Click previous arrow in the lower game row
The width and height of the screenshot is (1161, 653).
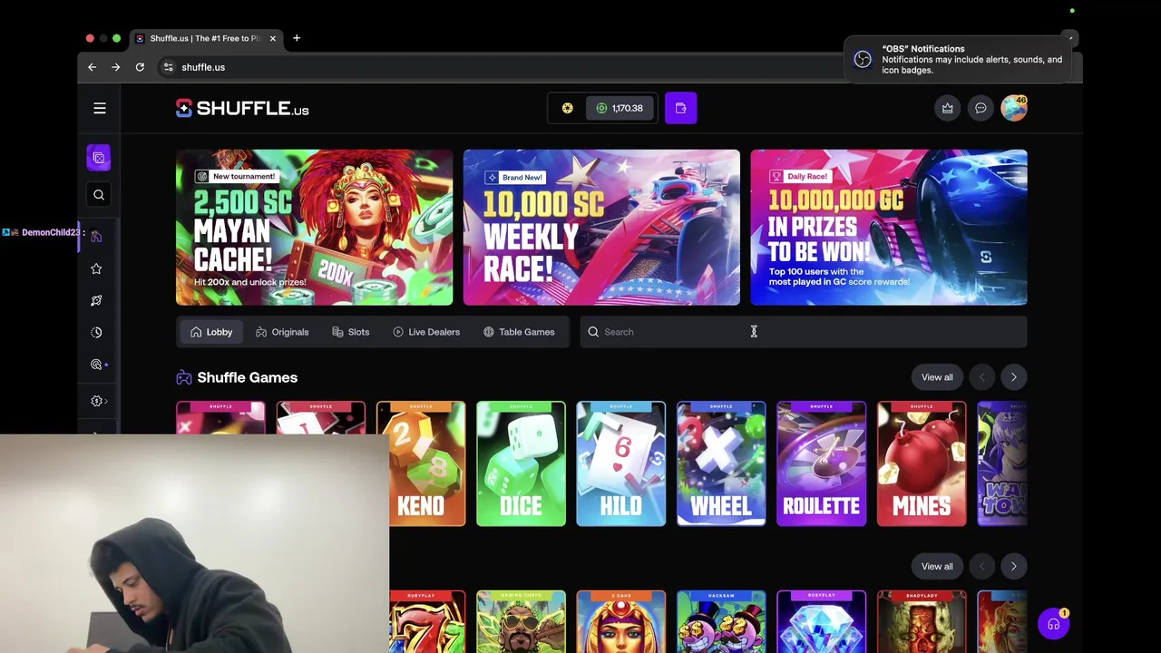point(981,567)
